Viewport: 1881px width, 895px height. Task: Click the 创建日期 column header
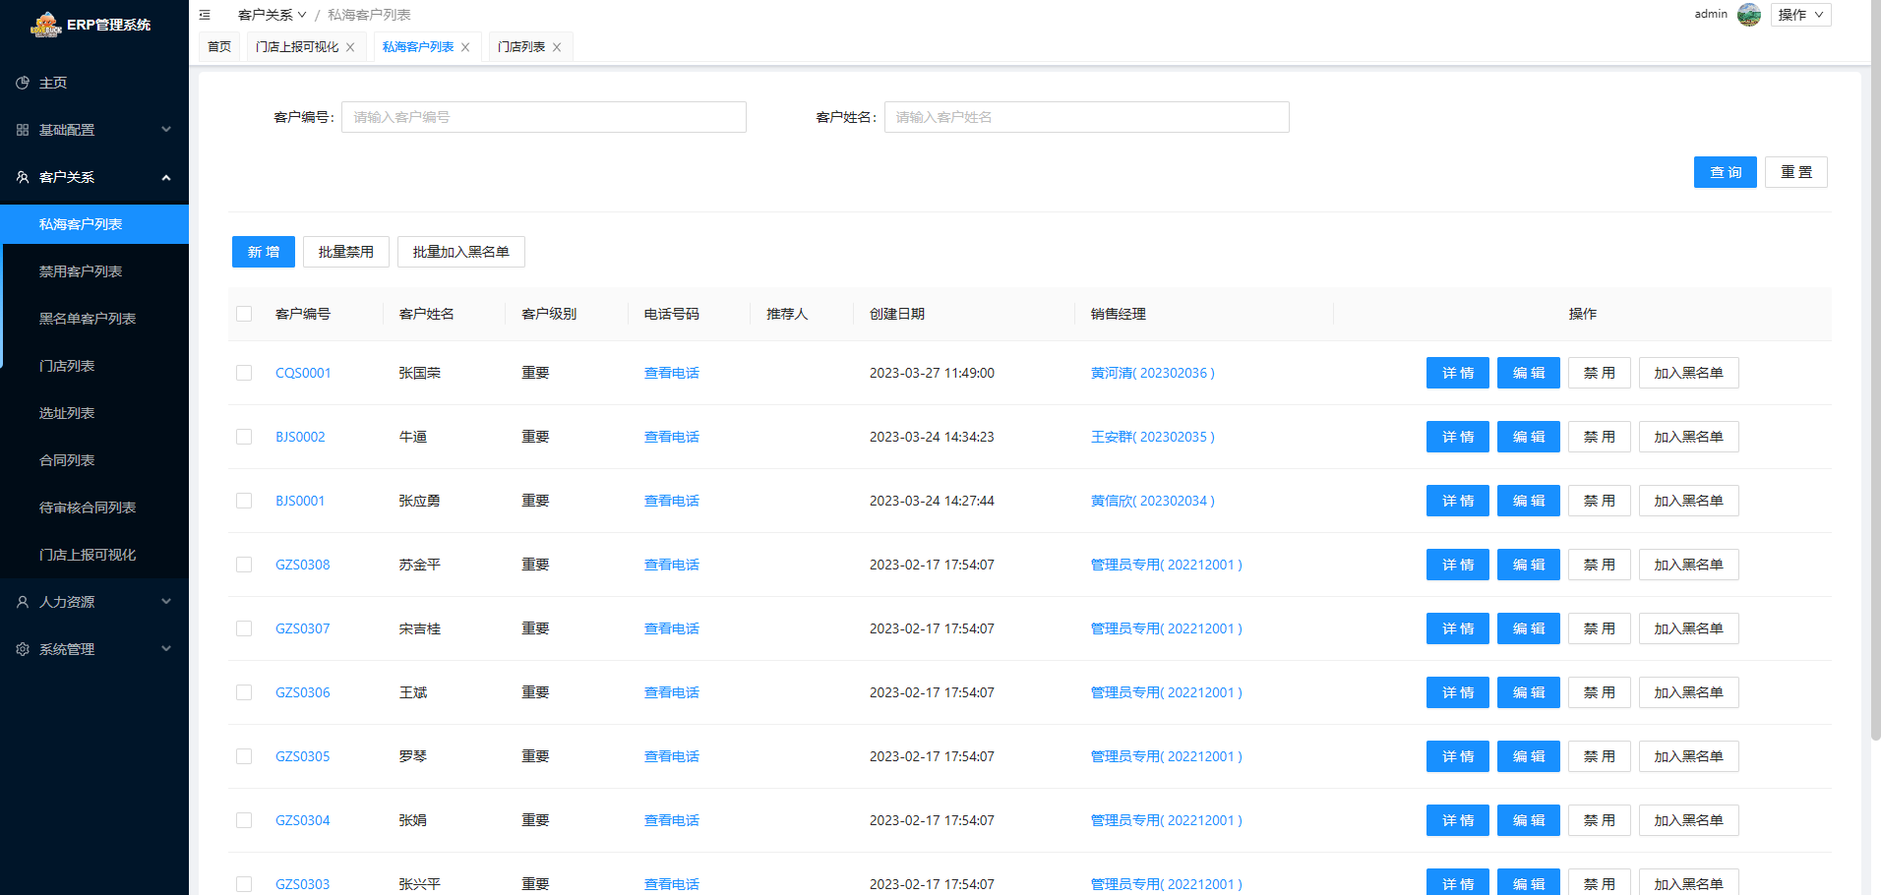[x=897, y=314]
